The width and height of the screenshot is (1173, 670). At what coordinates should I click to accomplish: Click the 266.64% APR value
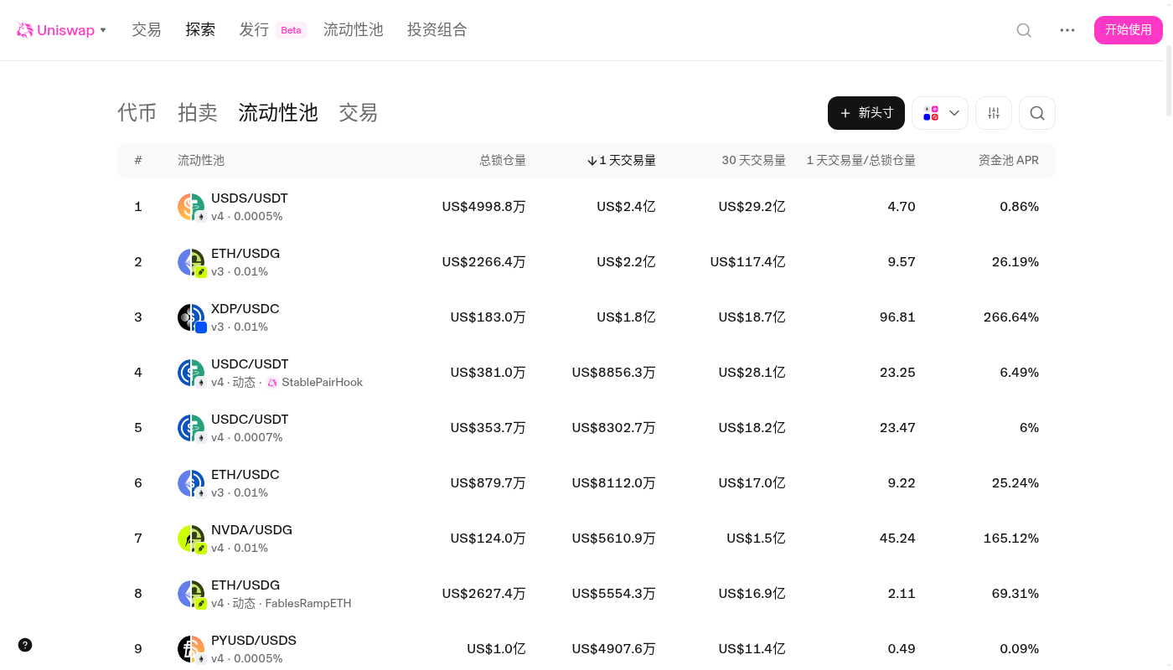[x=1011, y=317]
